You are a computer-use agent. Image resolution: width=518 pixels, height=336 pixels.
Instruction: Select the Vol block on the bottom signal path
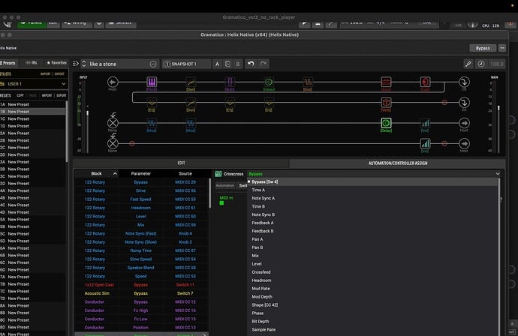click(x=425, y=143)
